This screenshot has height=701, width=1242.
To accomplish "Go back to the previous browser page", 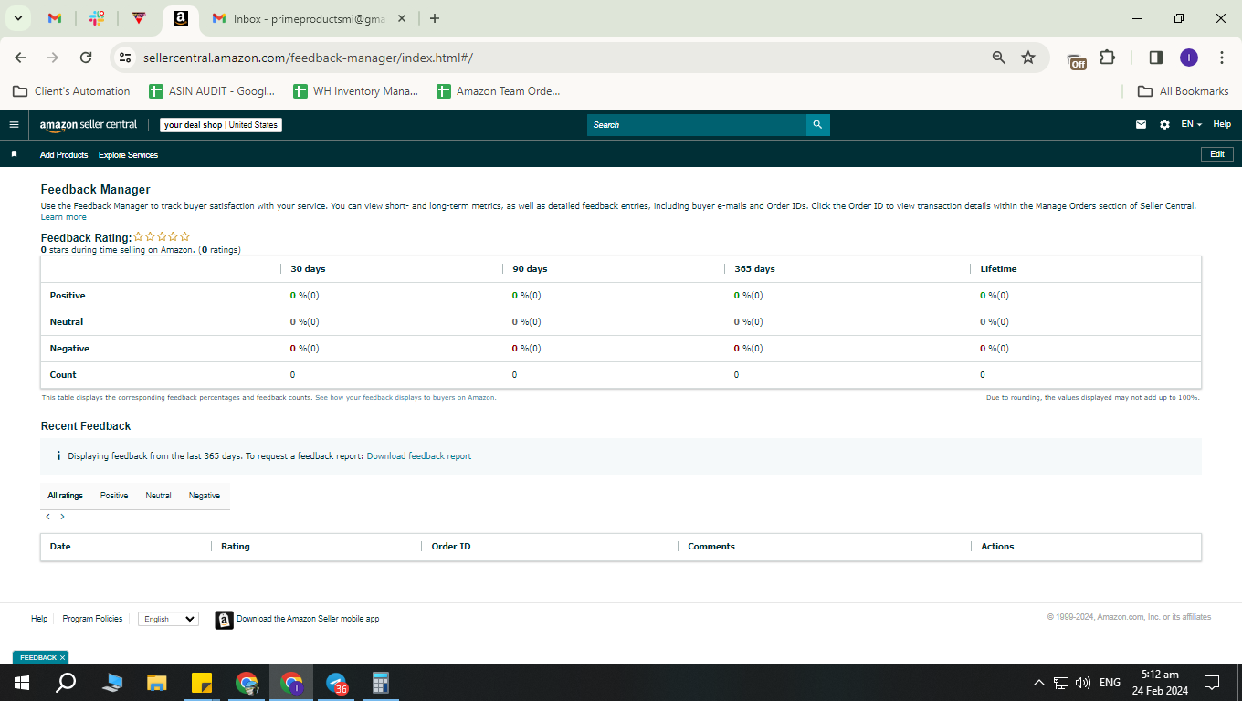I will 20,58.
